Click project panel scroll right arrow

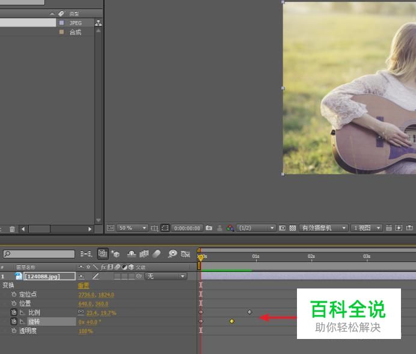coord(90,229)
